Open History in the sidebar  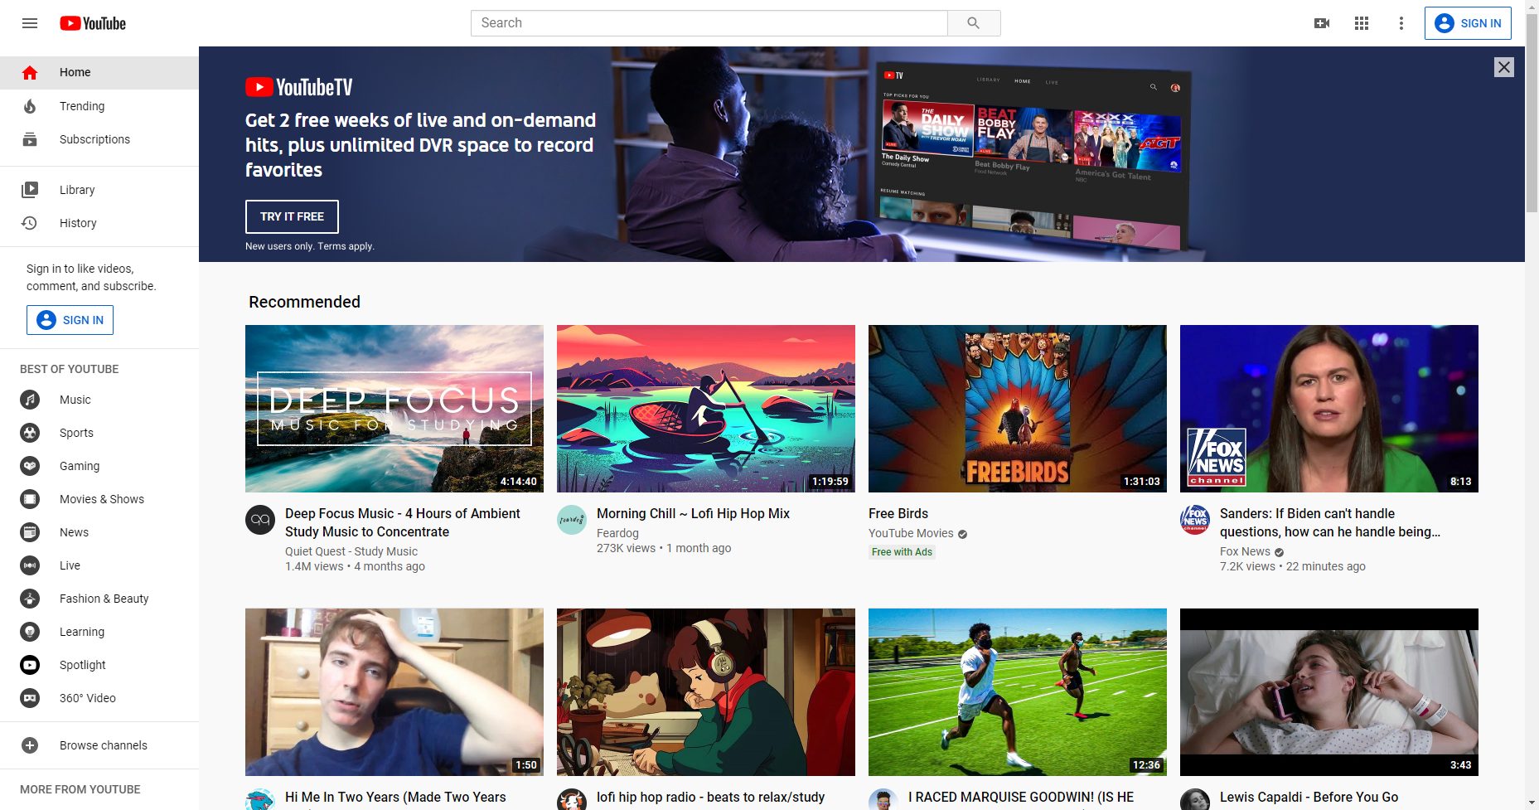coord(99,223)
